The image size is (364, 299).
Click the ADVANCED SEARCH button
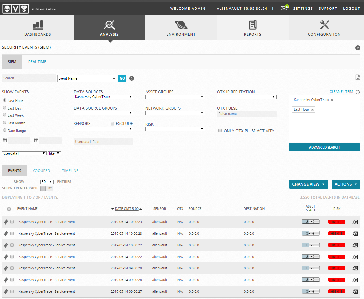click(x=324, y=147)
